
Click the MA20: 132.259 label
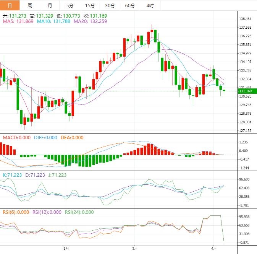[90, 21]
